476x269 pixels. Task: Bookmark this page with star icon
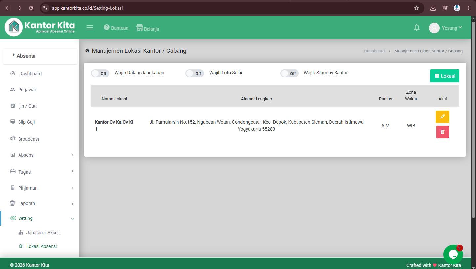(416, 8)
